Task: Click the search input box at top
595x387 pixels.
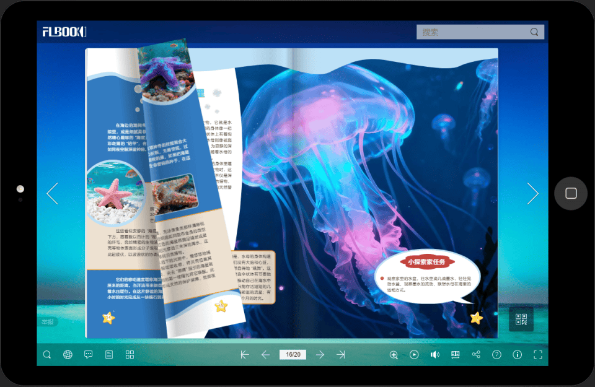Action: click(474, 32)
